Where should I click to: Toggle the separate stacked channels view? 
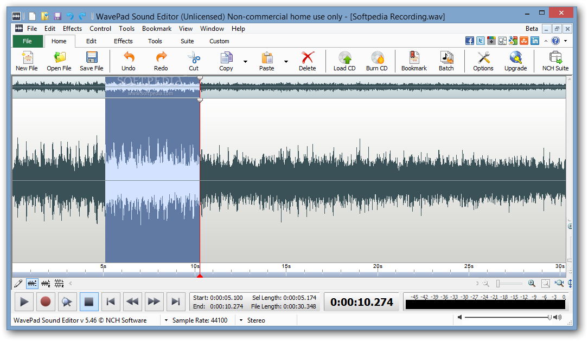click(59, 284)
